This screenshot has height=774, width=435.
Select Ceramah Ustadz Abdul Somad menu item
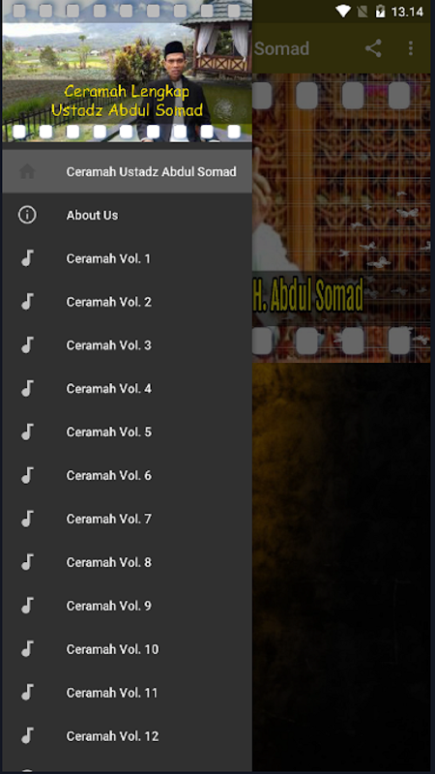tap(127, 171)
